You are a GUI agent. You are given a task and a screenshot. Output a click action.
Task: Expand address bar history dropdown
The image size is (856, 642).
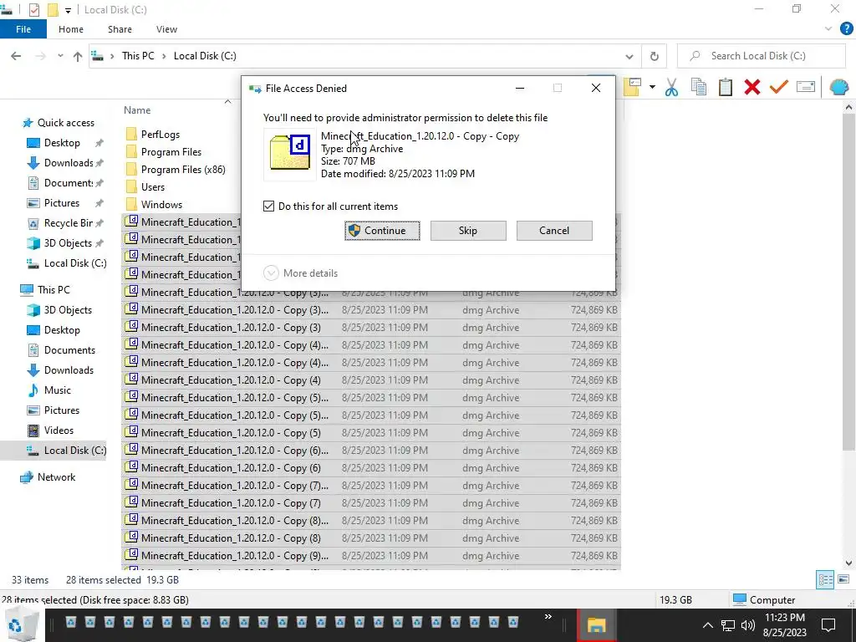pyautogui.click(x=629, y=56)
